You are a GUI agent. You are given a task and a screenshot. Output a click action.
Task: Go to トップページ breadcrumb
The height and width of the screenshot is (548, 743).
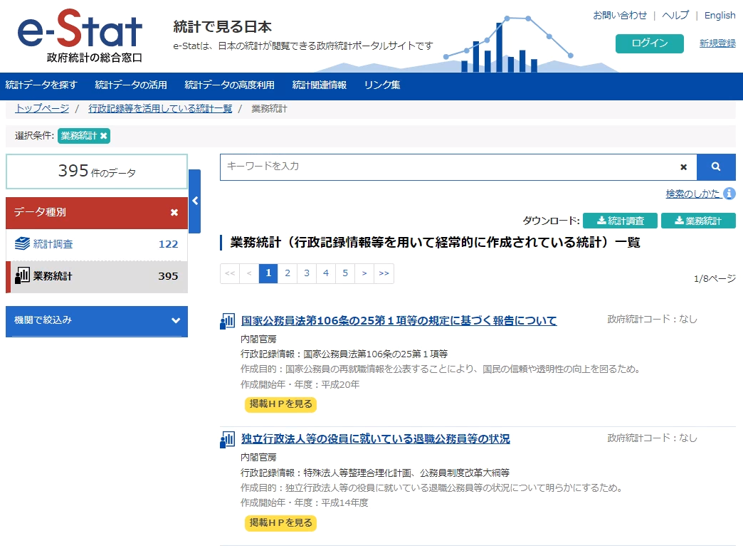tap(42, 109)
